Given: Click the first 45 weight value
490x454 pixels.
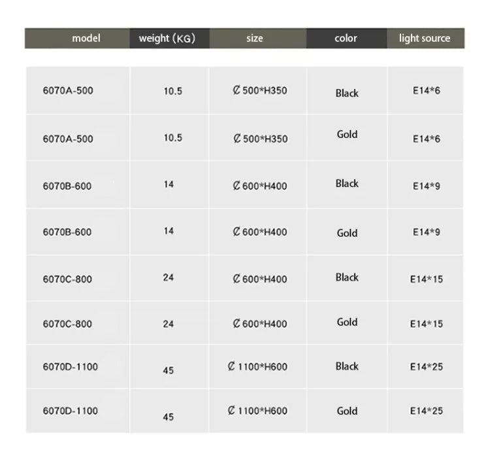Looking at the screenshot, I should (x=168, y=370).
